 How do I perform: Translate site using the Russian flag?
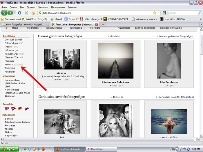26,109
